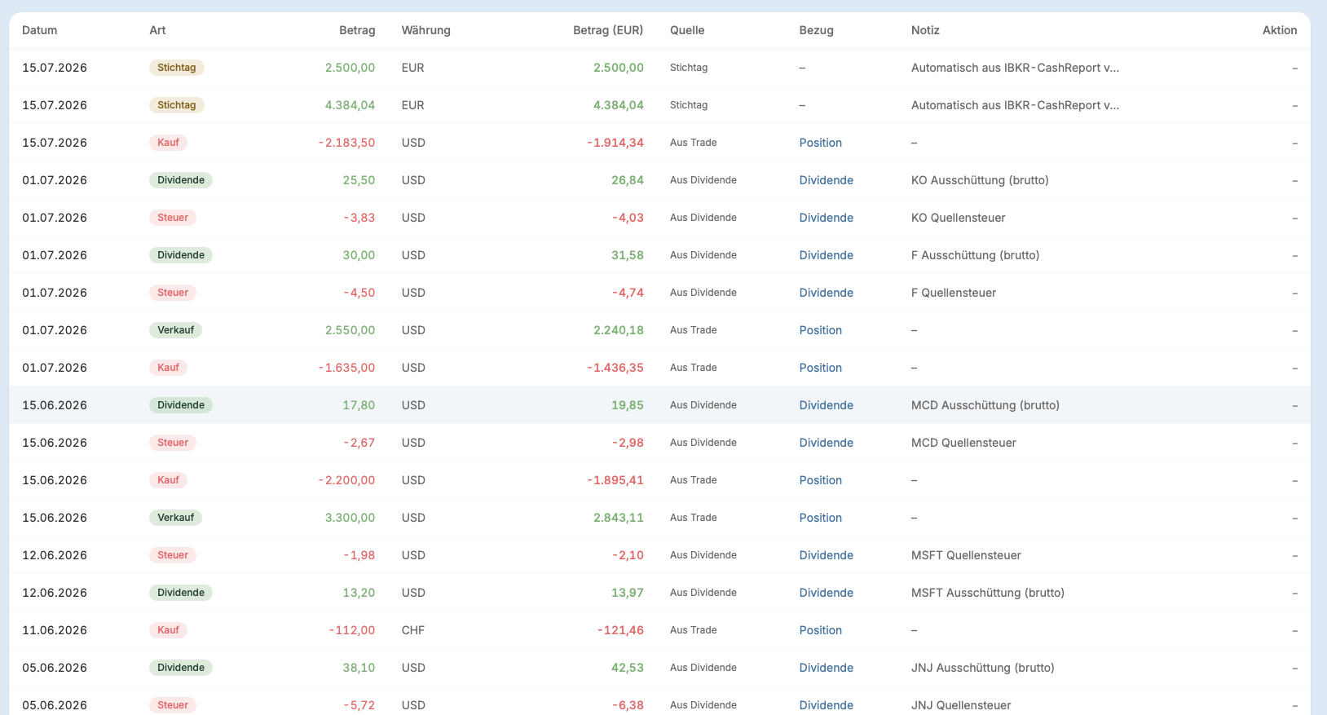Click the Währung column header

click(425, 30)
